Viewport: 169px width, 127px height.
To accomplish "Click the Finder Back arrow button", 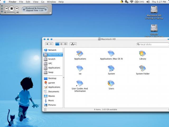I will click(x=47, y=44).
